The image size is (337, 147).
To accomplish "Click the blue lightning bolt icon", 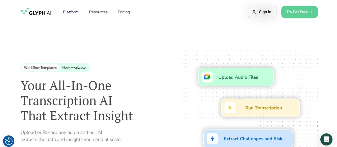I will 212,139.
